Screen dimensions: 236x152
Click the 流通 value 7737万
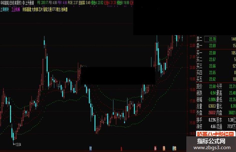point(232,127)
